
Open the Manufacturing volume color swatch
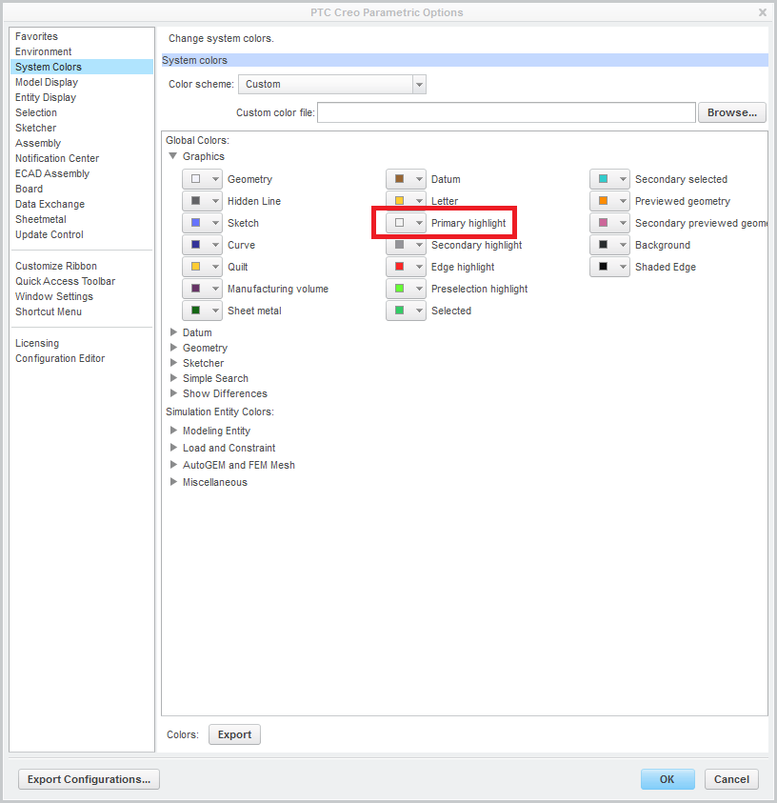point(202,289)
